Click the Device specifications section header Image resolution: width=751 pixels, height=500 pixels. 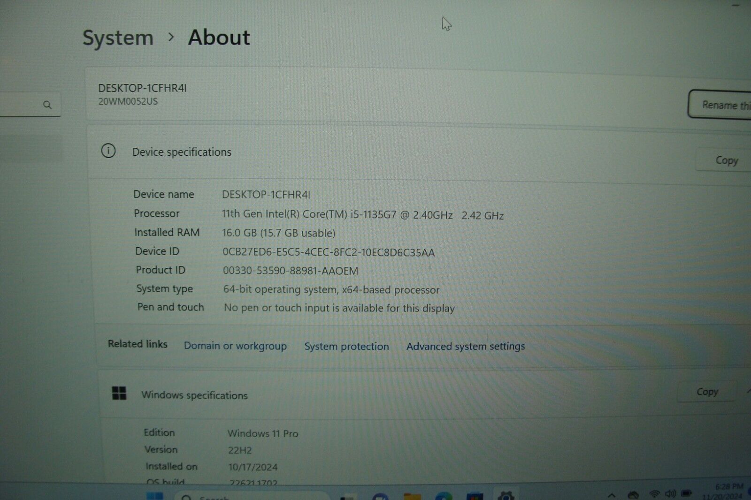[x=182, y=152]
